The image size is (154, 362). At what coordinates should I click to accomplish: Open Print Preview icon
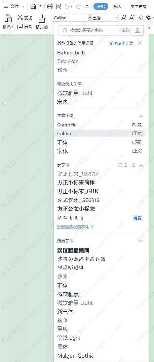coord(58,7)
